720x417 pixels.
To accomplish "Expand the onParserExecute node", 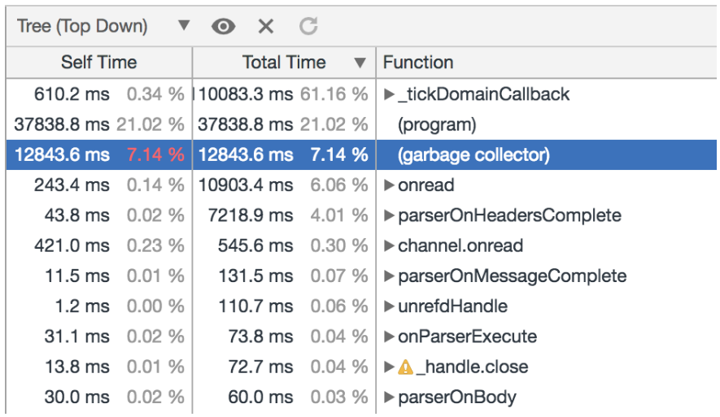I will pyautogui.click(x=389, y=337).
